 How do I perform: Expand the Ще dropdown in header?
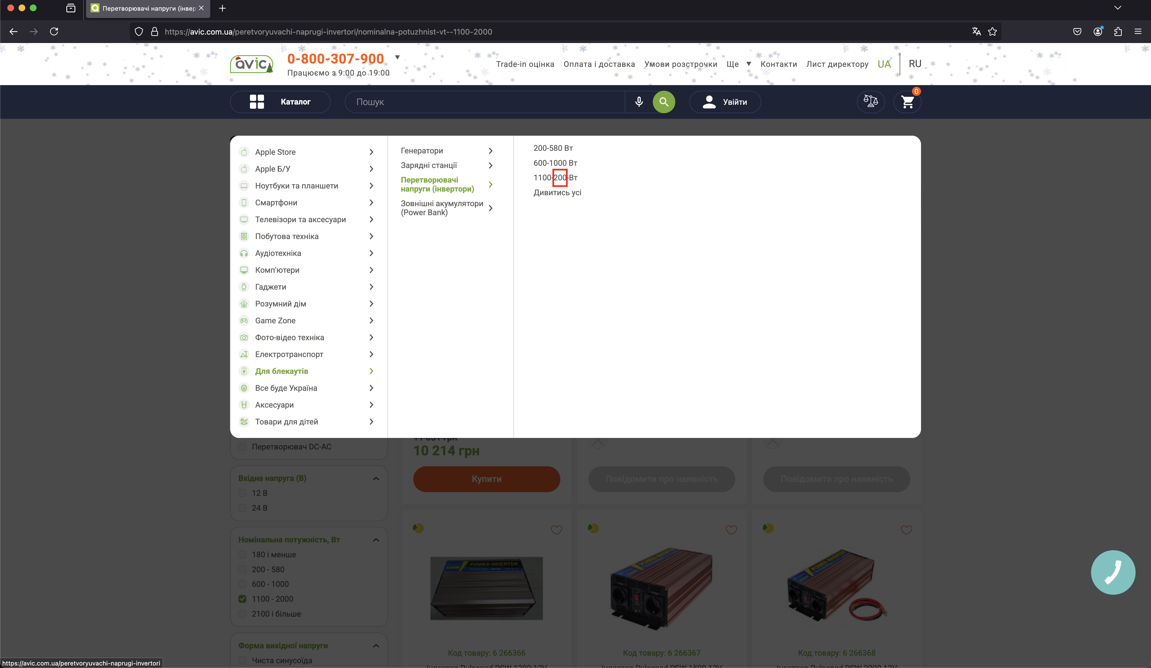[739, 64]
